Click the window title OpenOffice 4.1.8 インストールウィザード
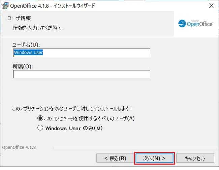 tap(53, 6)
